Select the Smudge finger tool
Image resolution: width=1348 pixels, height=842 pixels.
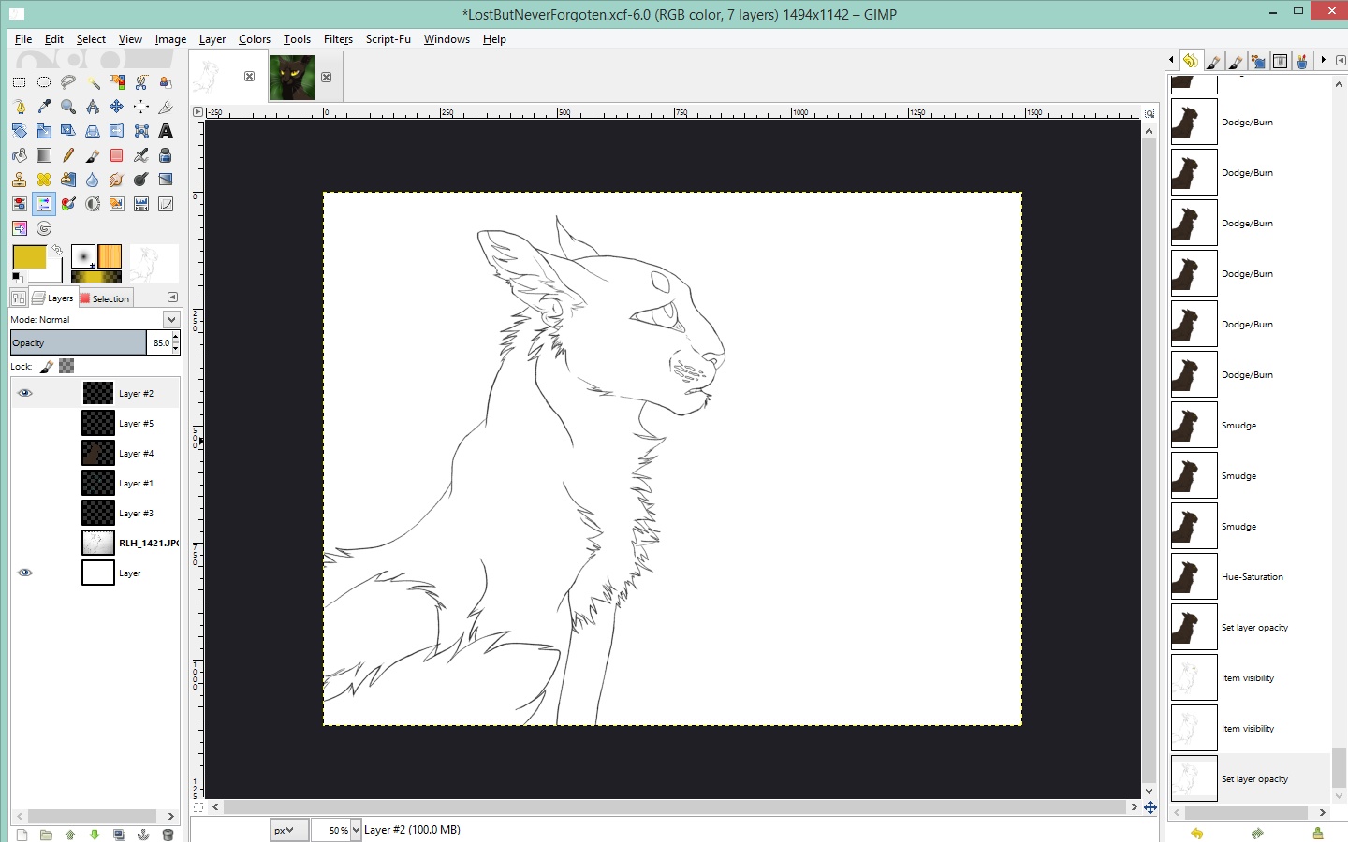tap(117, 180)
